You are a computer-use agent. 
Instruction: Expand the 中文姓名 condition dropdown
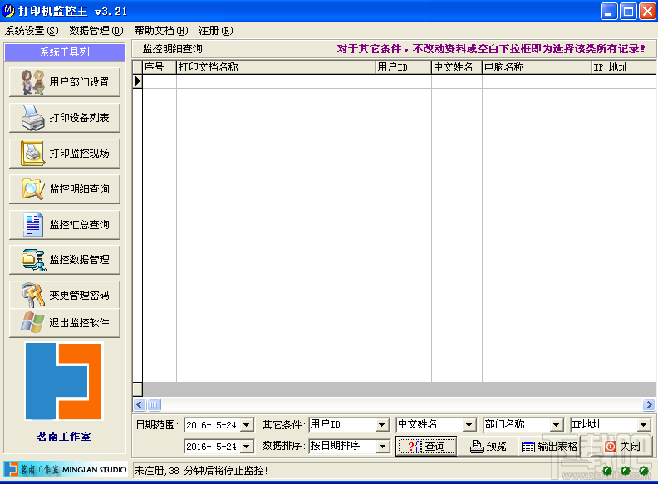tap(469, 425)
